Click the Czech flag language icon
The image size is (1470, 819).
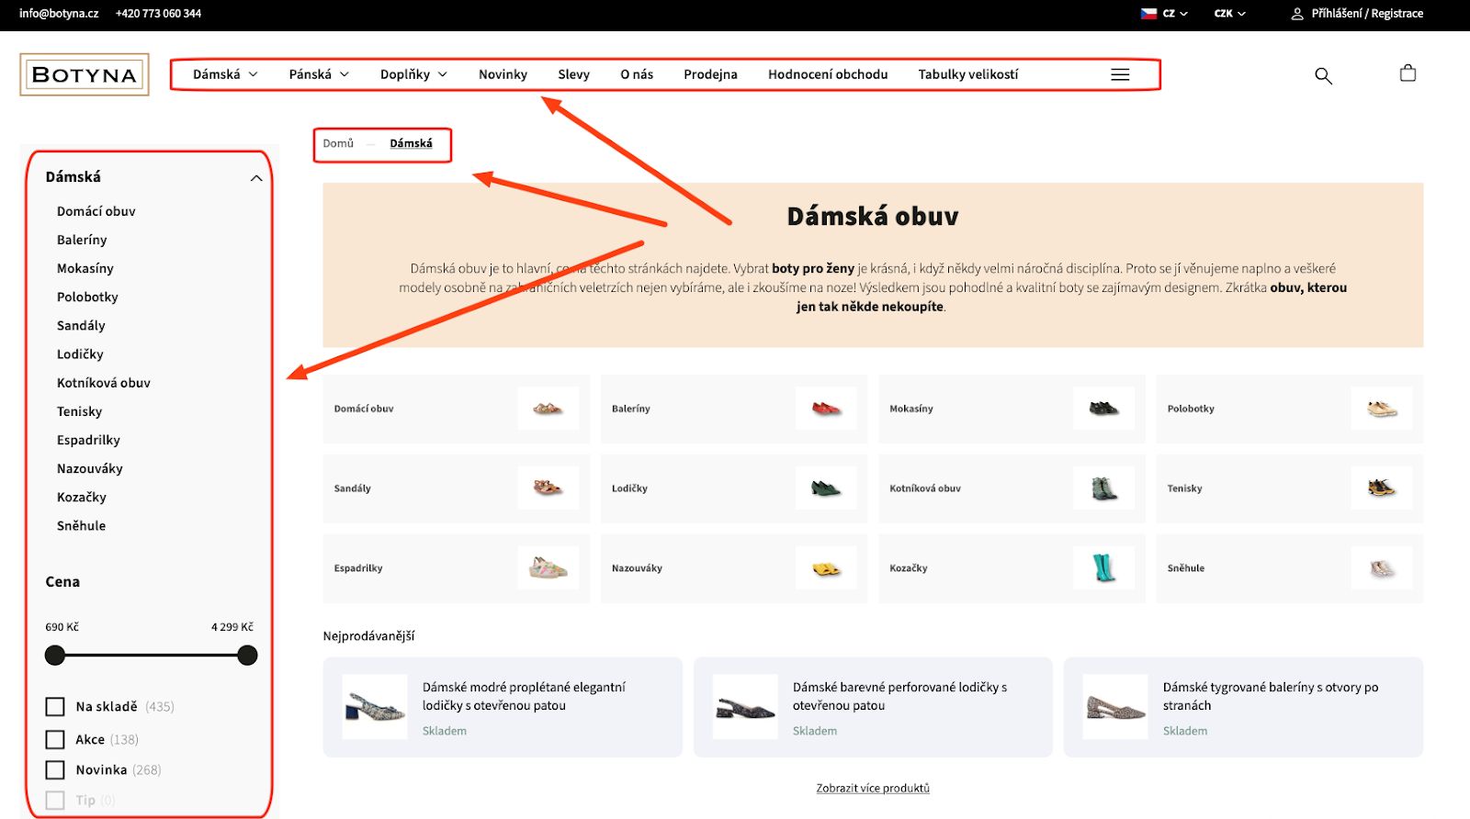click(x=1148, y=14)
